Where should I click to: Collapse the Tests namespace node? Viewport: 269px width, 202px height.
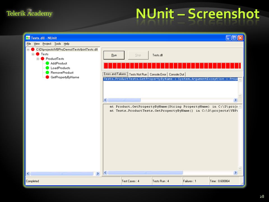[x=33, y=54]
